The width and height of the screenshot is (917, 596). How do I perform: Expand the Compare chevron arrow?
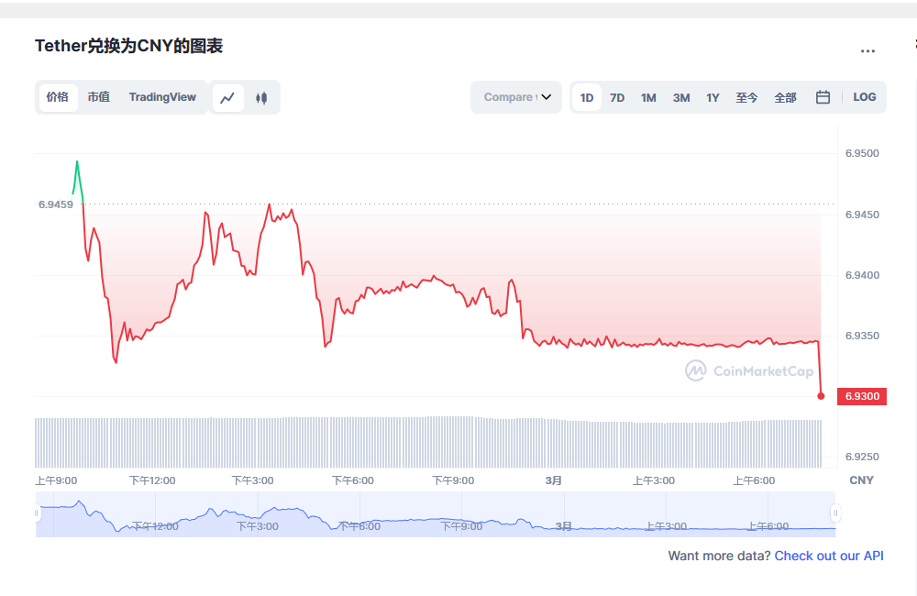point(547,96)
